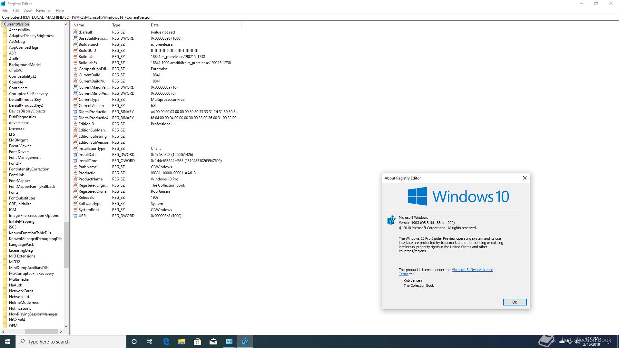The height and width of the screenshot is (348, 619).
Task: Select the ProductId value row
Action: [156, 173]
